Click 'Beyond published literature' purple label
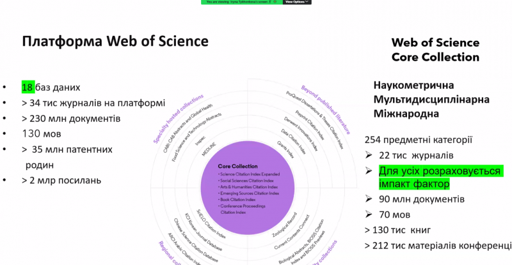Viewport: 512px width, 265px height. (326, 110)
